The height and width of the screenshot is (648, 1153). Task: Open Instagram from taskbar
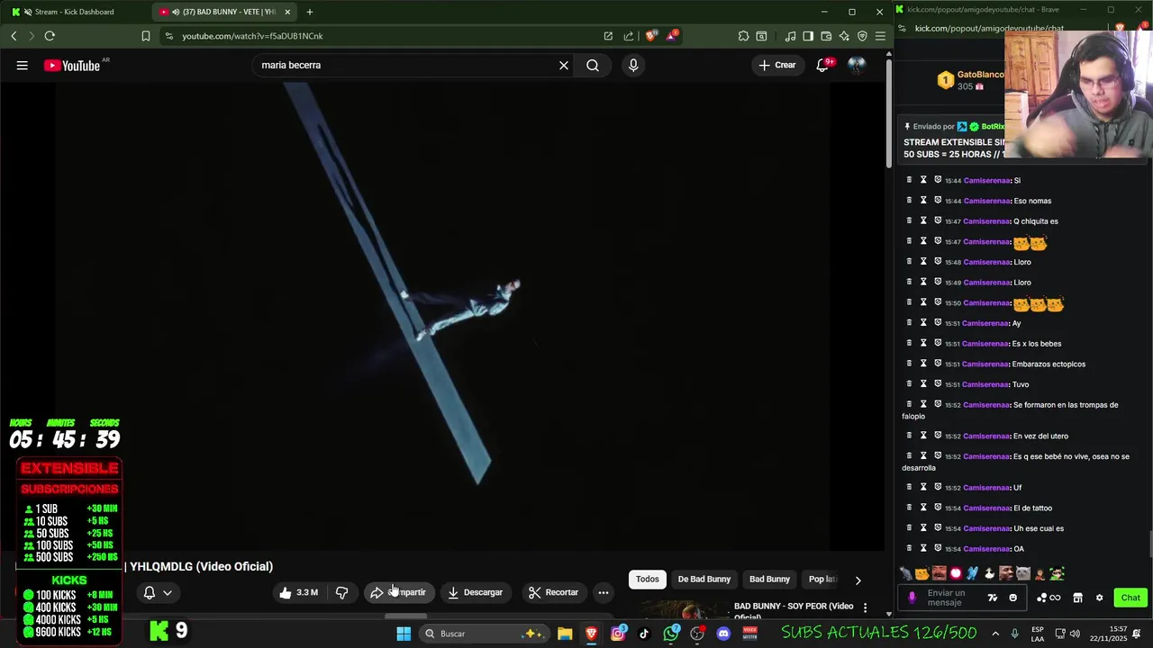tap(618, 634)
